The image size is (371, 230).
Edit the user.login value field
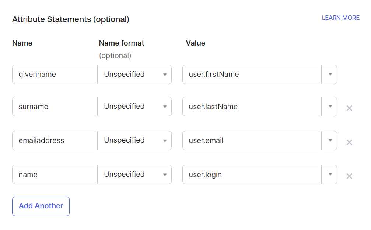[x=252, y=175]
